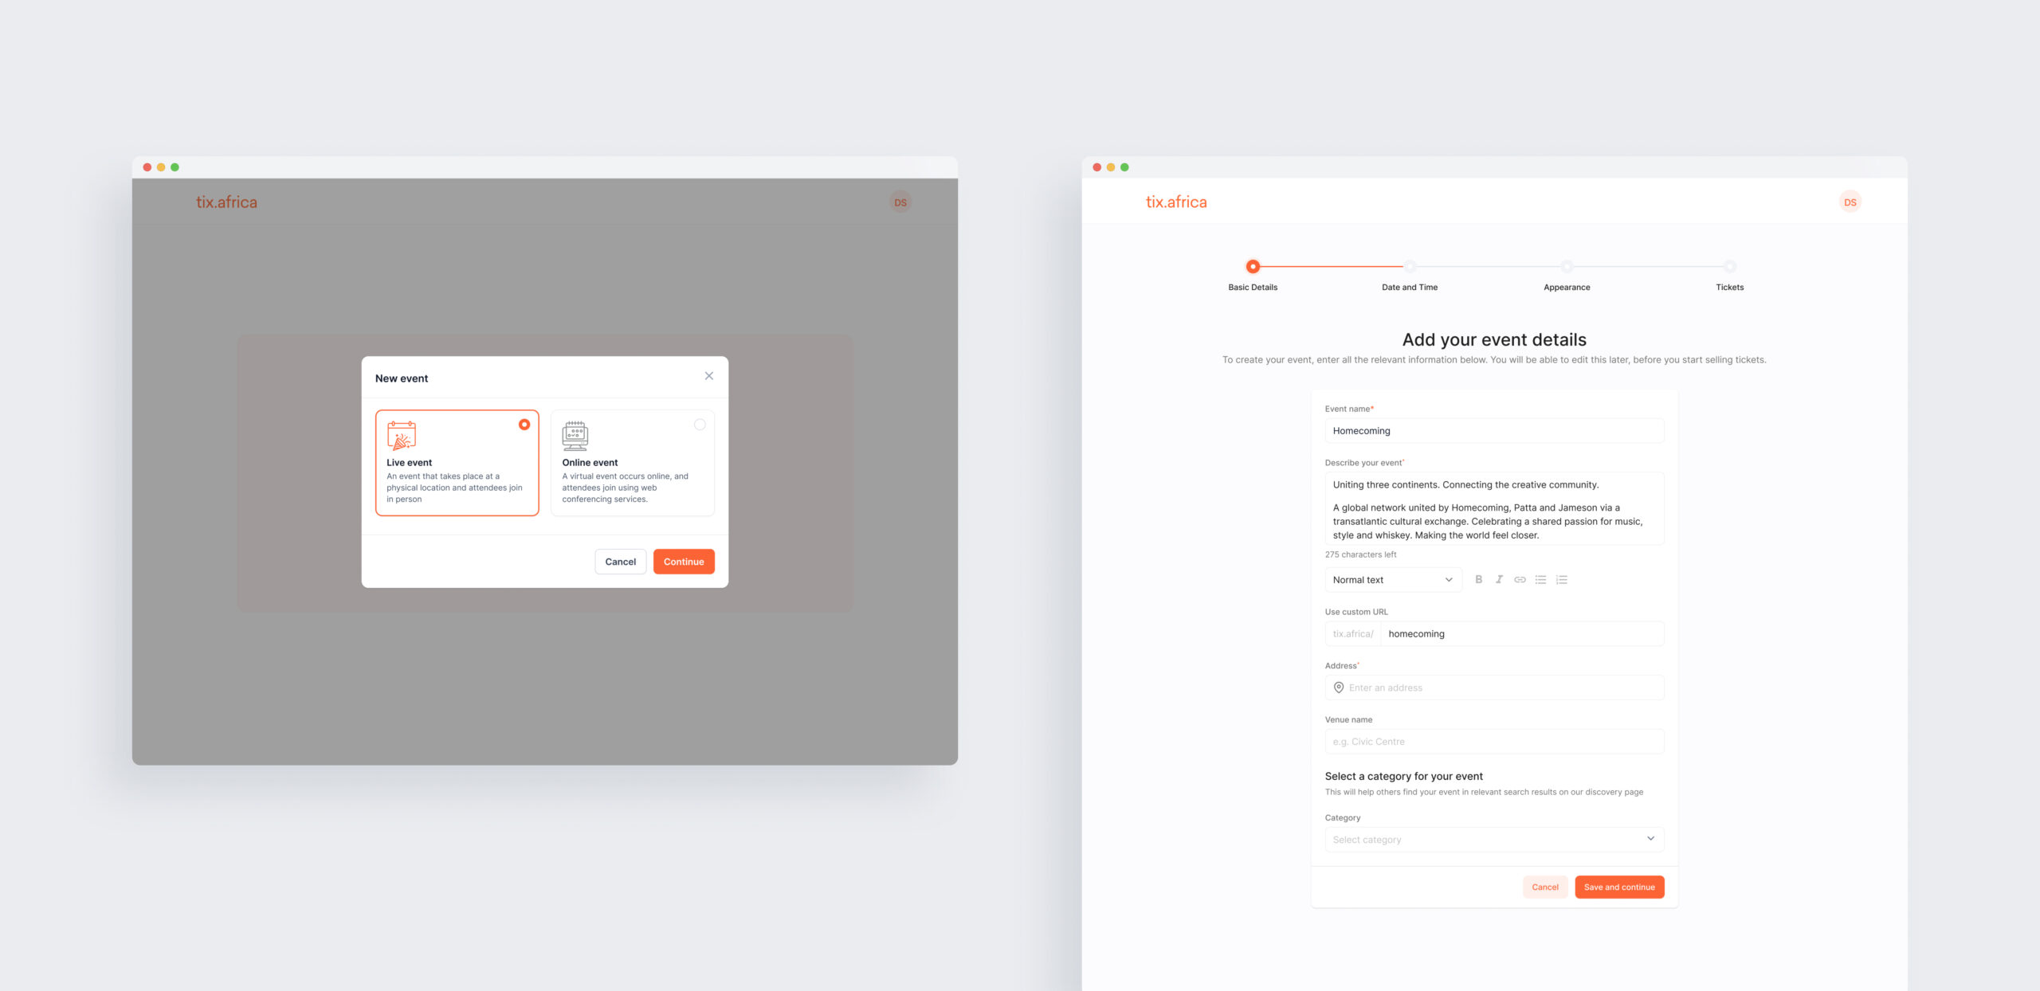This screenshot has width=2040, height=991.
Task: Expand the Normal text formatting dropdown
Action: point(1391,578)
